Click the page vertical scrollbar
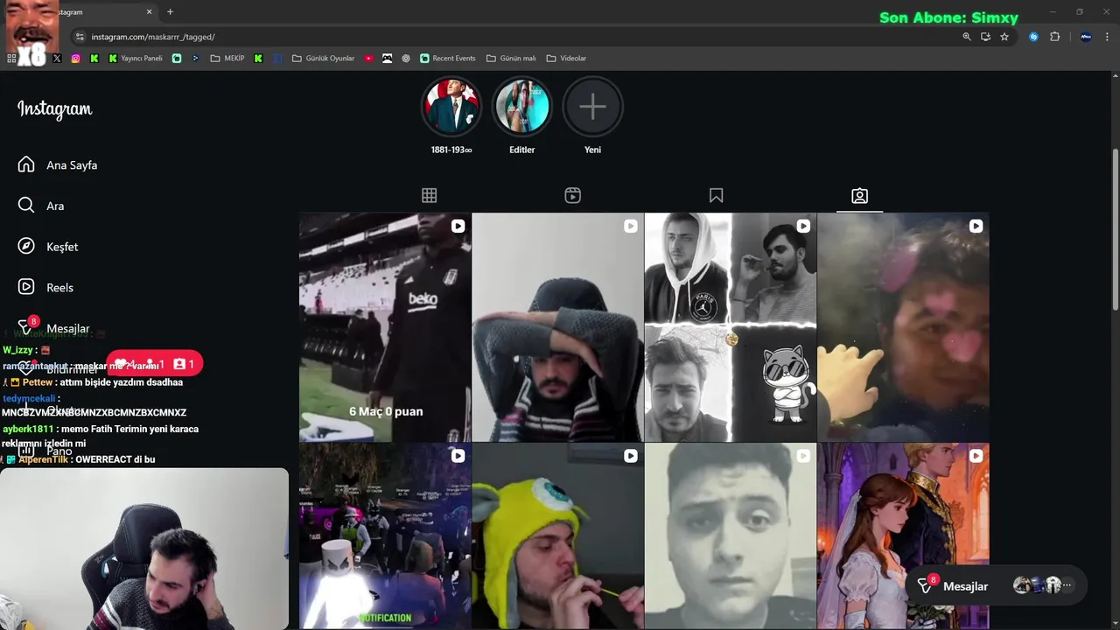The image size is (1120, 630). pyautogui.click(x=1115, y=229)
